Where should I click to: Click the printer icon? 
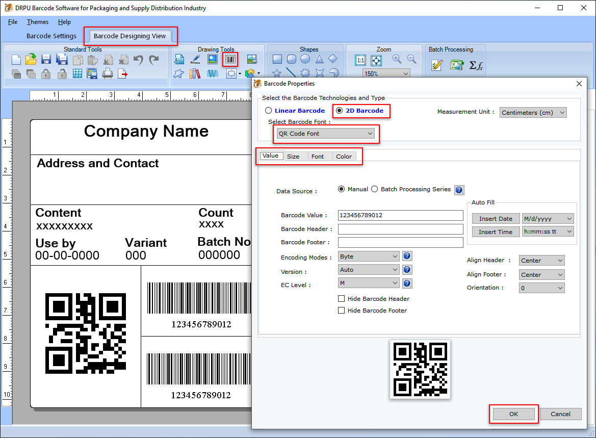pyautogui.click(x=108, y=73)
